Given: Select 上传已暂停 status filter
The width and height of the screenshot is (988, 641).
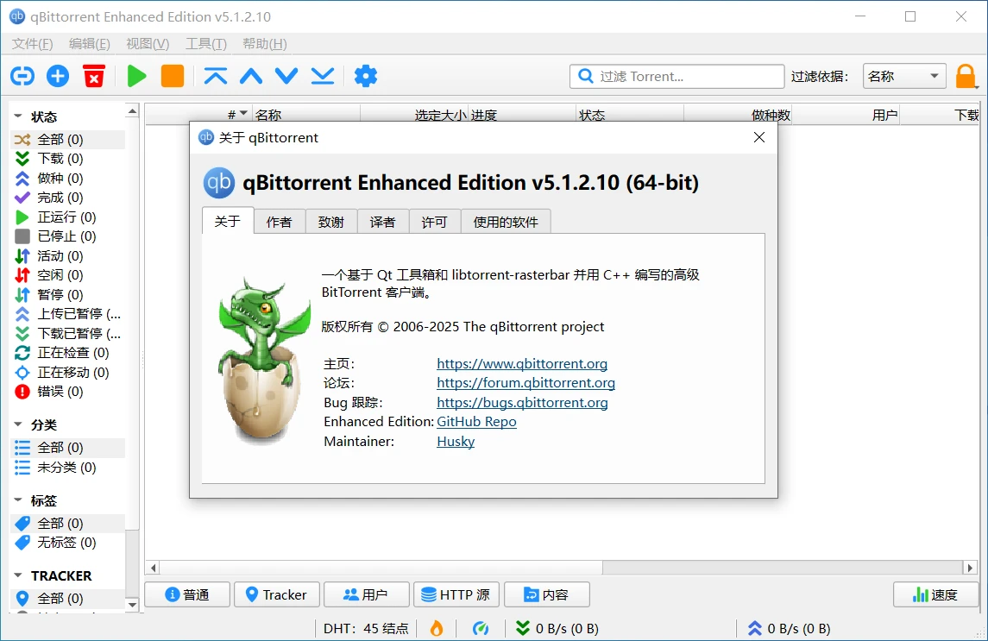Looking at the screenshot, I should [x=68, y=314].
